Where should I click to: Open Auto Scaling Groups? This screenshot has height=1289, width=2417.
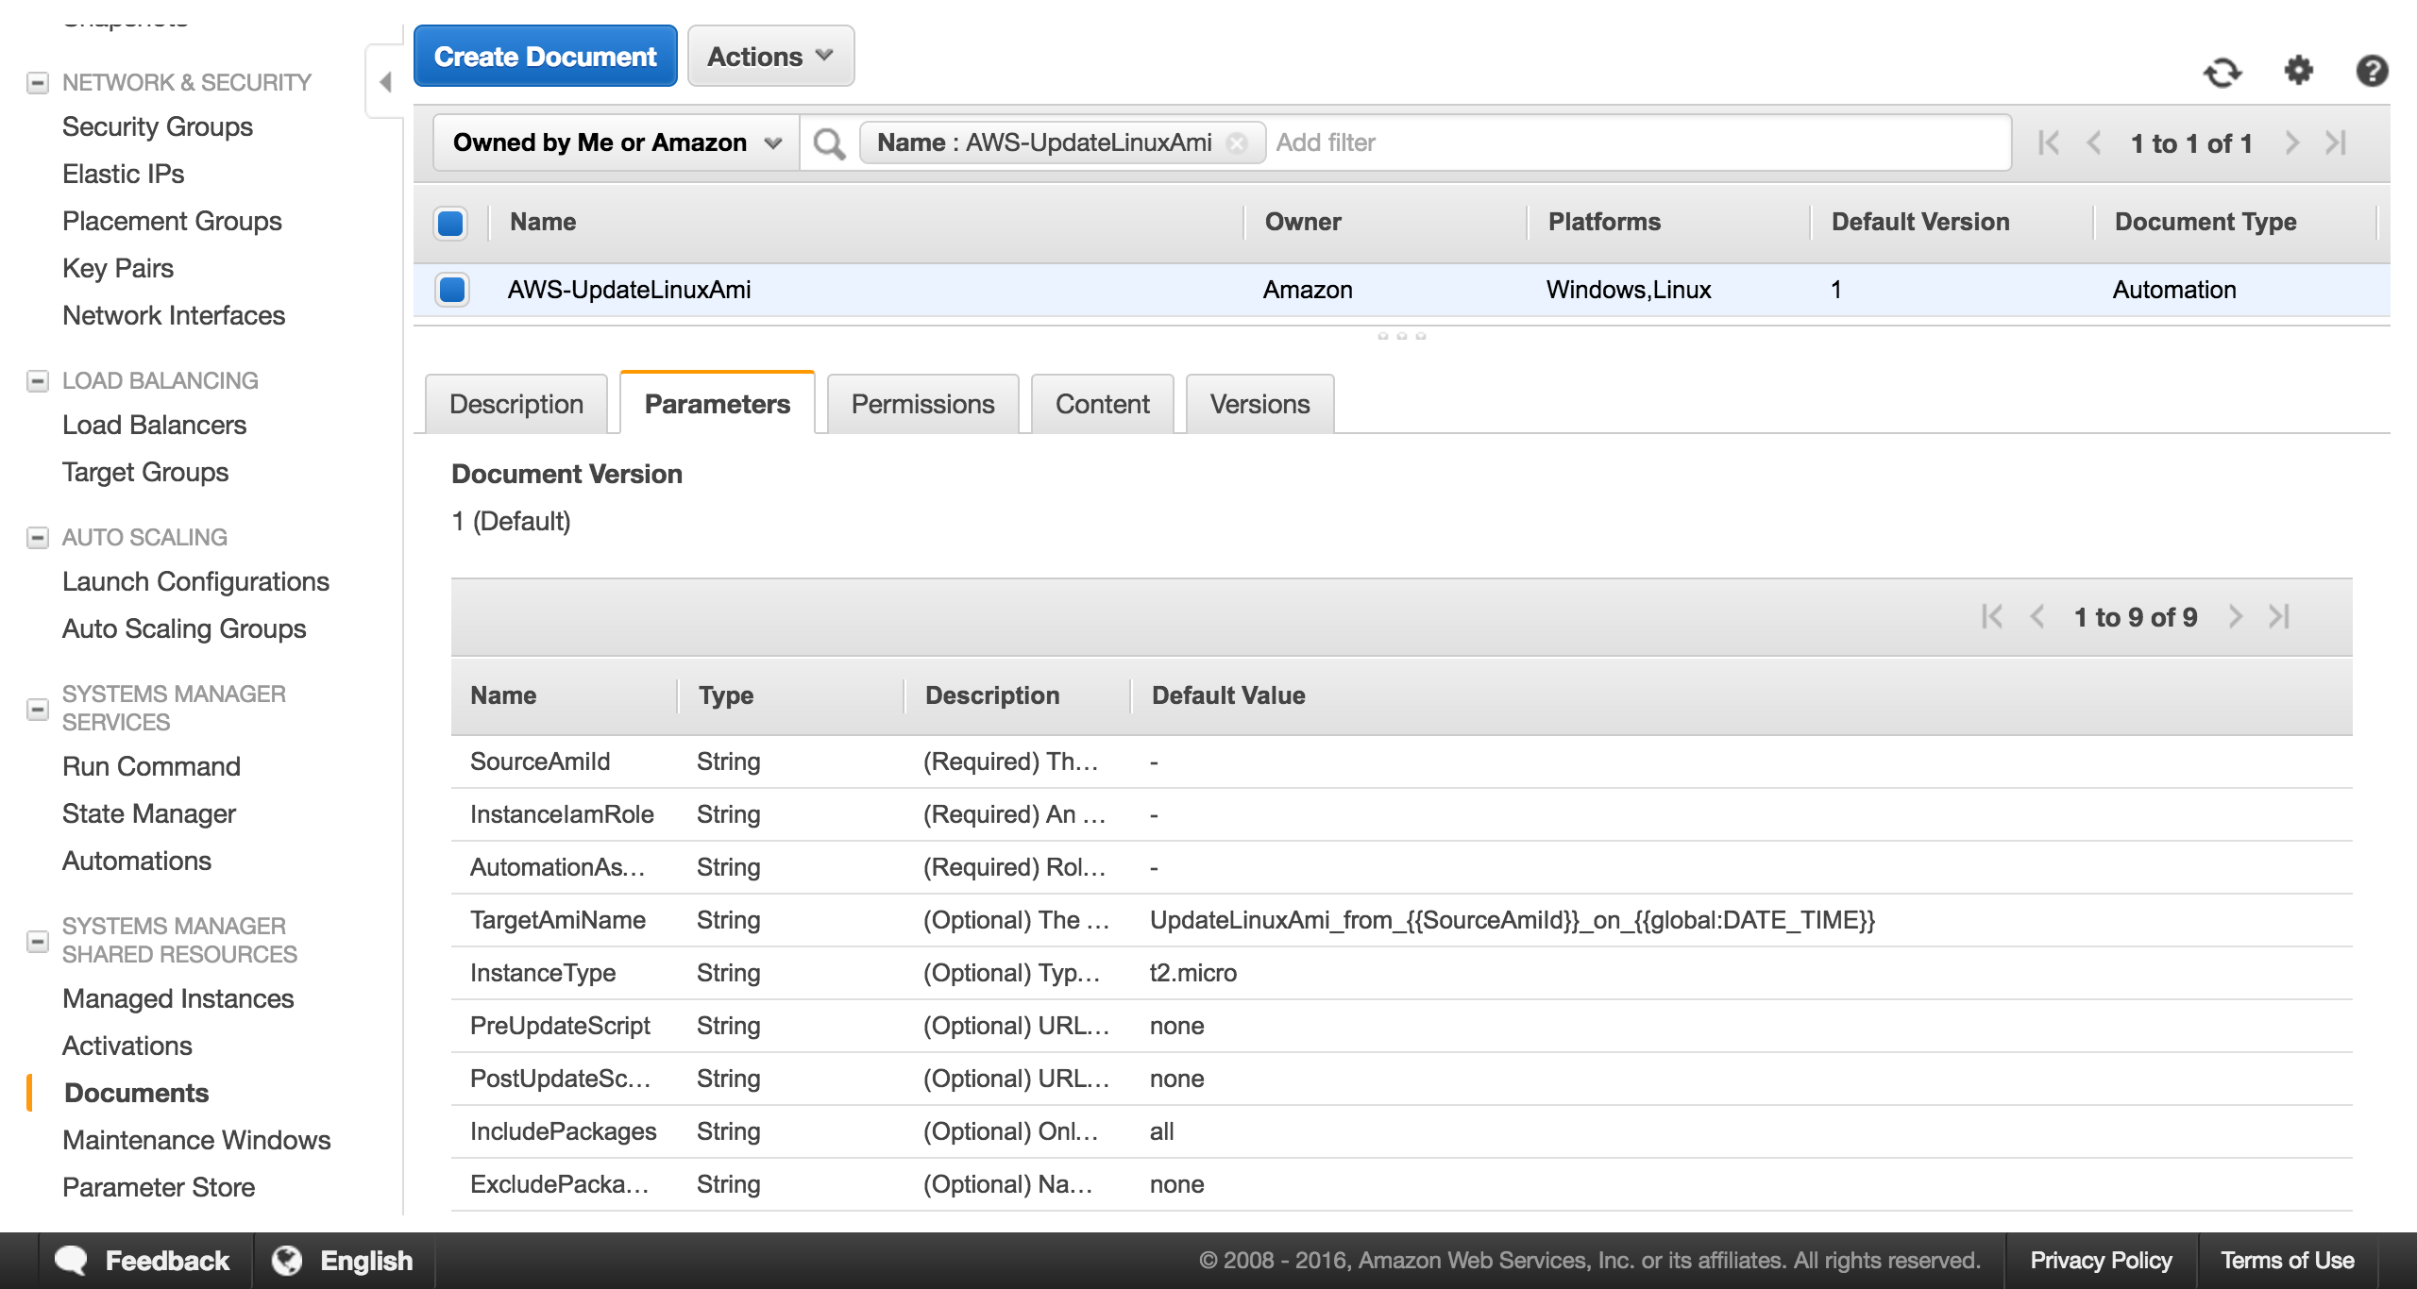[184, 629]
